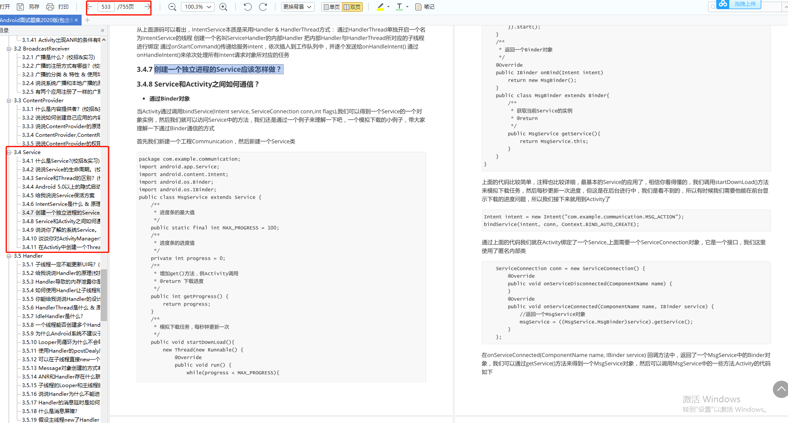Click heading 3.4.8 Service和Activity之间如何通信

(x=198, y=84)
